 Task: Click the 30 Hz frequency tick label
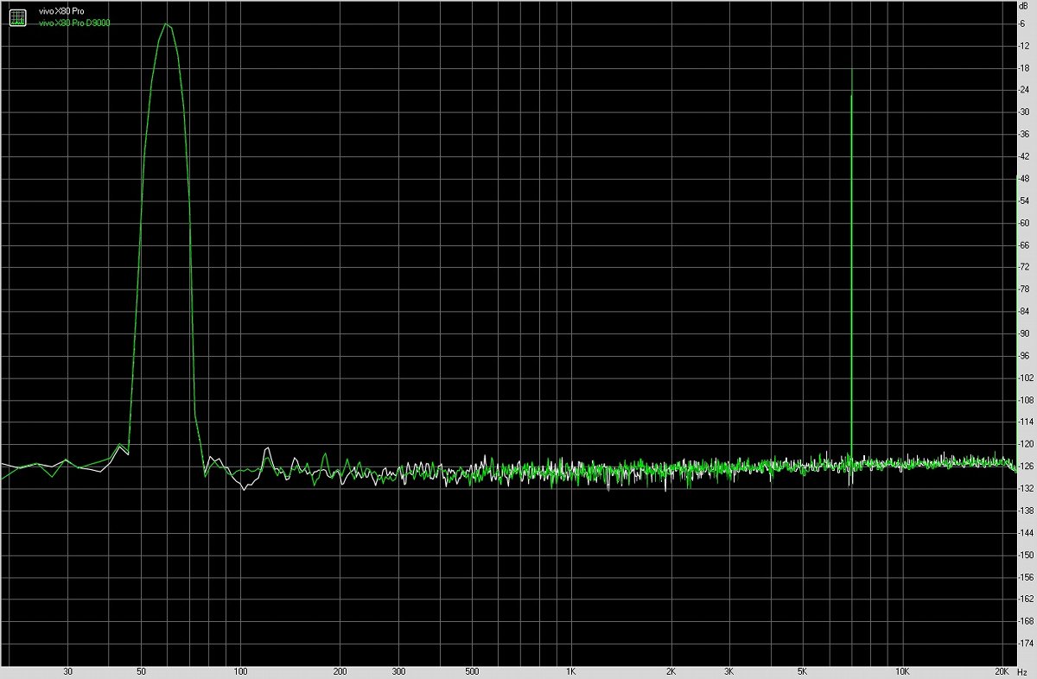point(68,670)
